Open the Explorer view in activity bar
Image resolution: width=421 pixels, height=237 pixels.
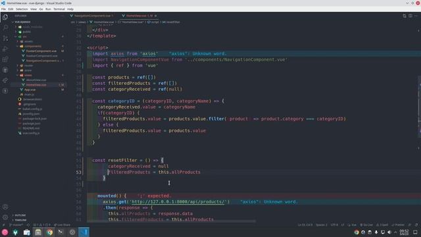(x=5, y=17)
